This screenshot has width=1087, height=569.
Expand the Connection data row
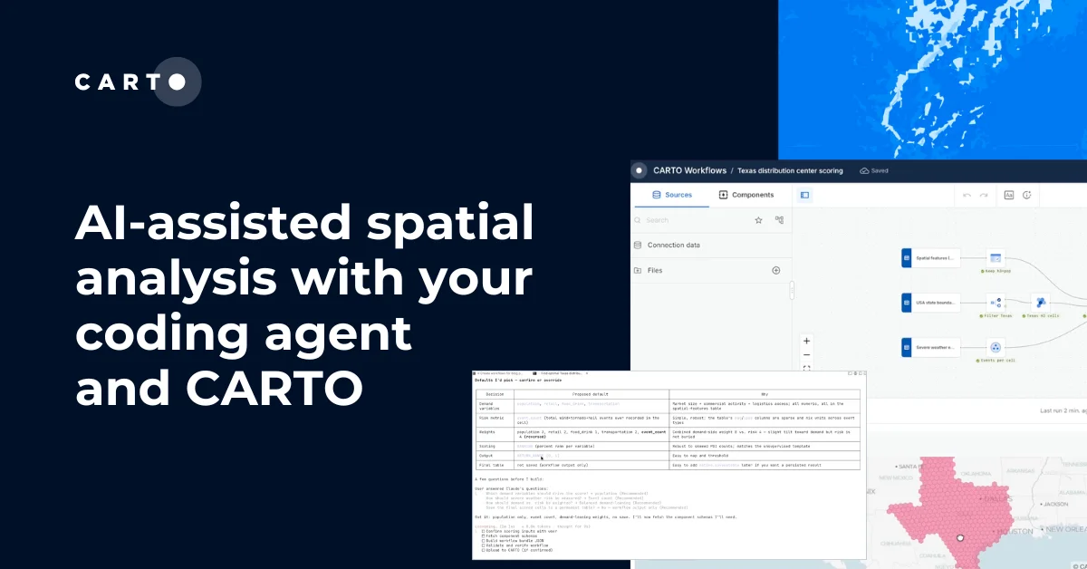click(711, 245)
